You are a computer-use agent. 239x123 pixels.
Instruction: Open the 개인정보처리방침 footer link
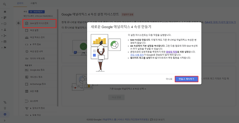[x=139, y=120]
